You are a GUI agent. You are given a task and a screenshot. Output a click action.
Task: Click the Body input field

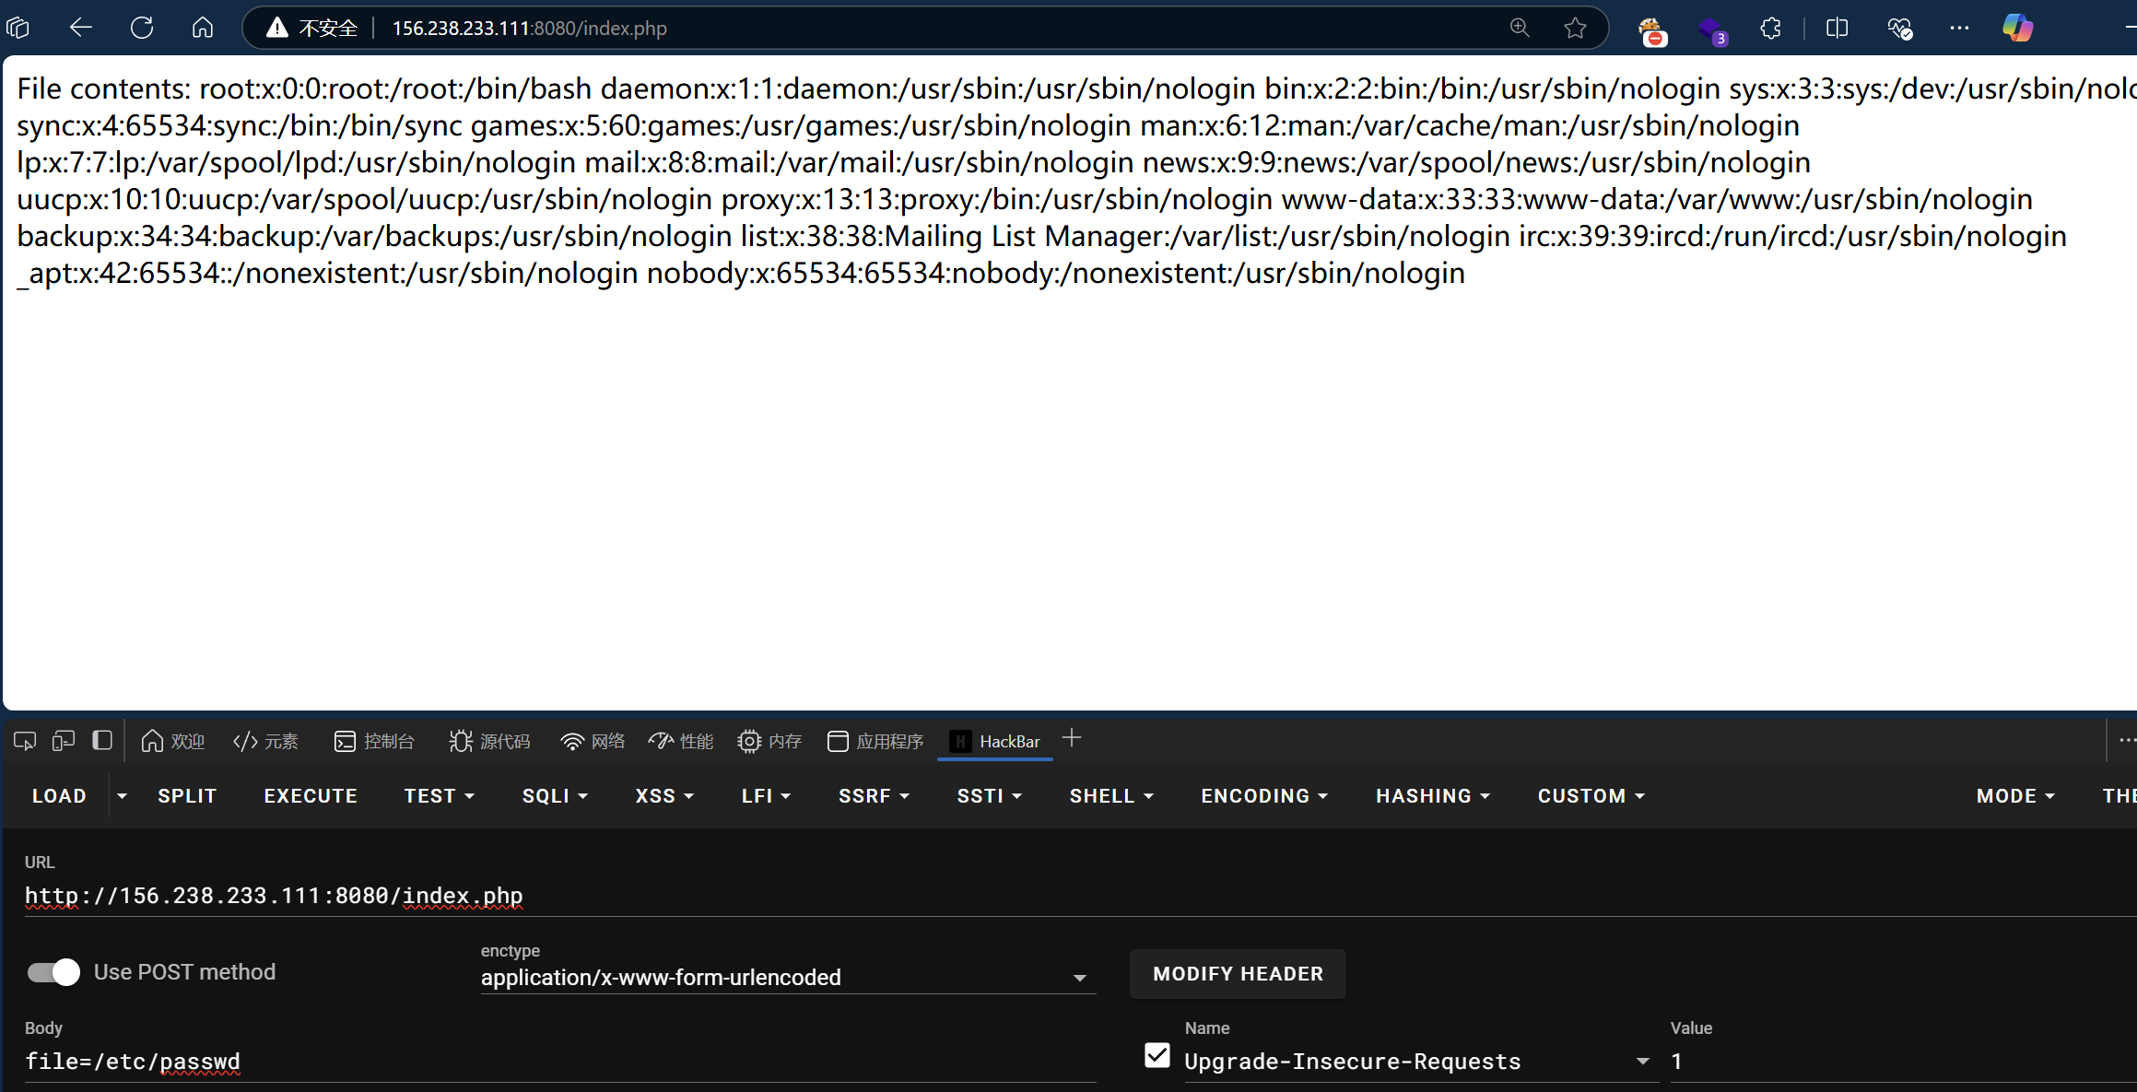point(553,1062)
